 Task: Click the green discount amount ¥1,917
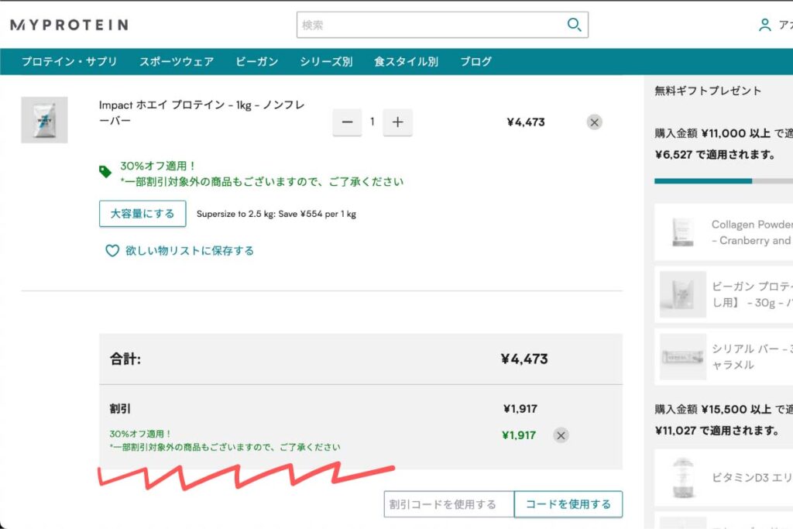[519, 435]
